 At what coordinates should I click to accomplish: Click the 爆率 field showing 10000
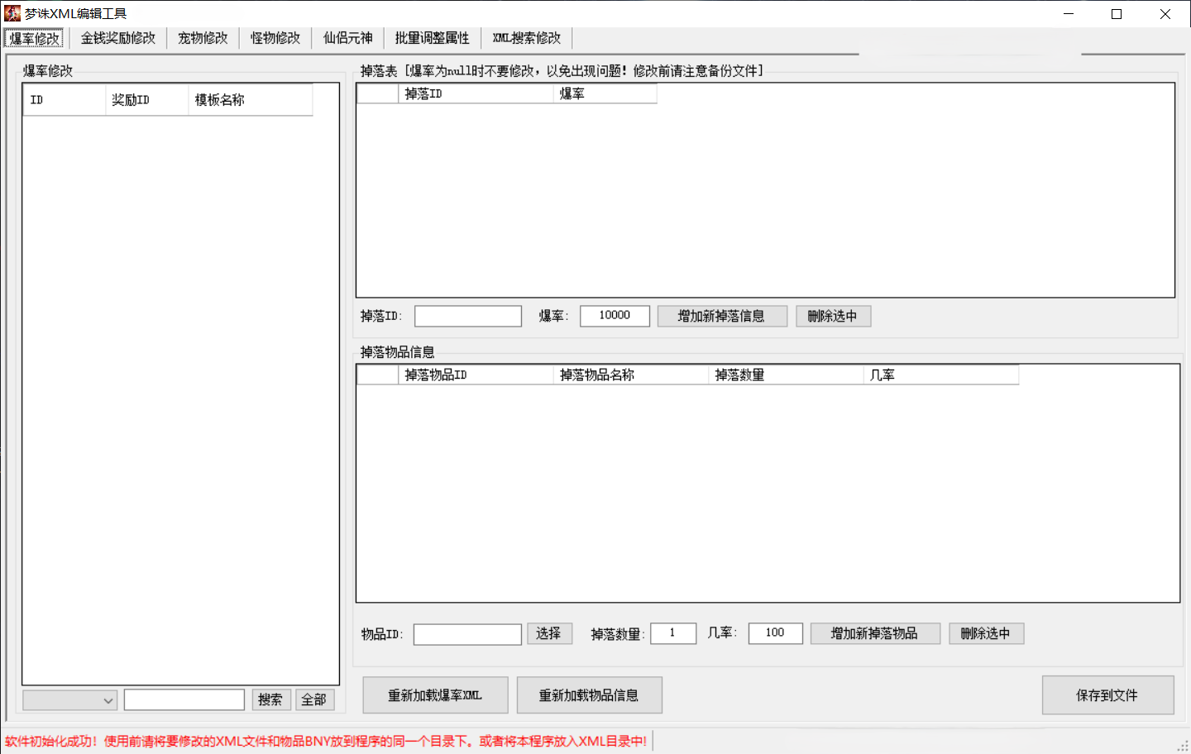click(614, 316)
